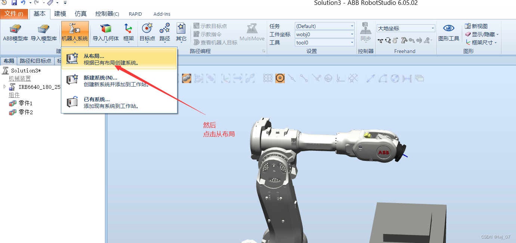
Task: Expand the 显示/隐藏 dropdown
Action: click(498, 35)
